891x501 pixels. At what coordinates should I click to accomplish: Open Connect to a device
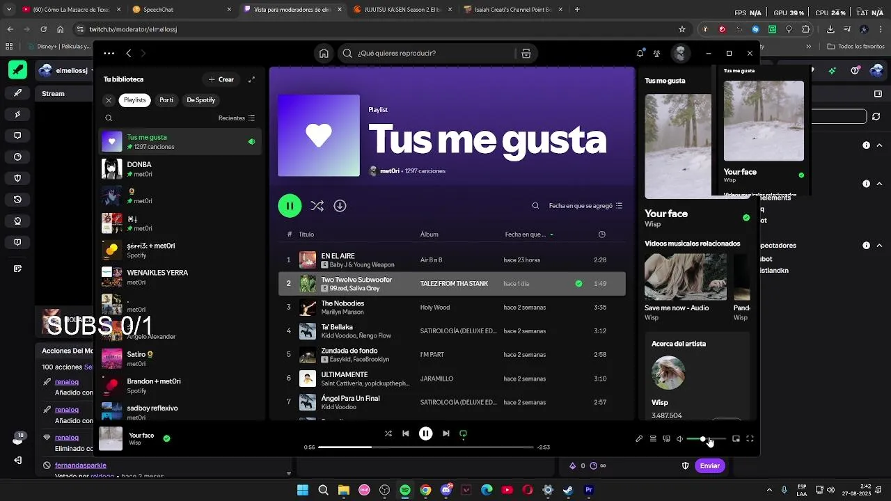pyautogui.click(x=666, y=439)
